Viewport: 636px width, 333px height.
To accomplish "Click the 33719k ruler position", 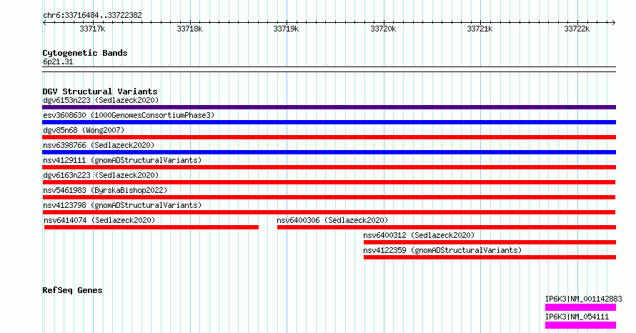I will click(286, 29).
